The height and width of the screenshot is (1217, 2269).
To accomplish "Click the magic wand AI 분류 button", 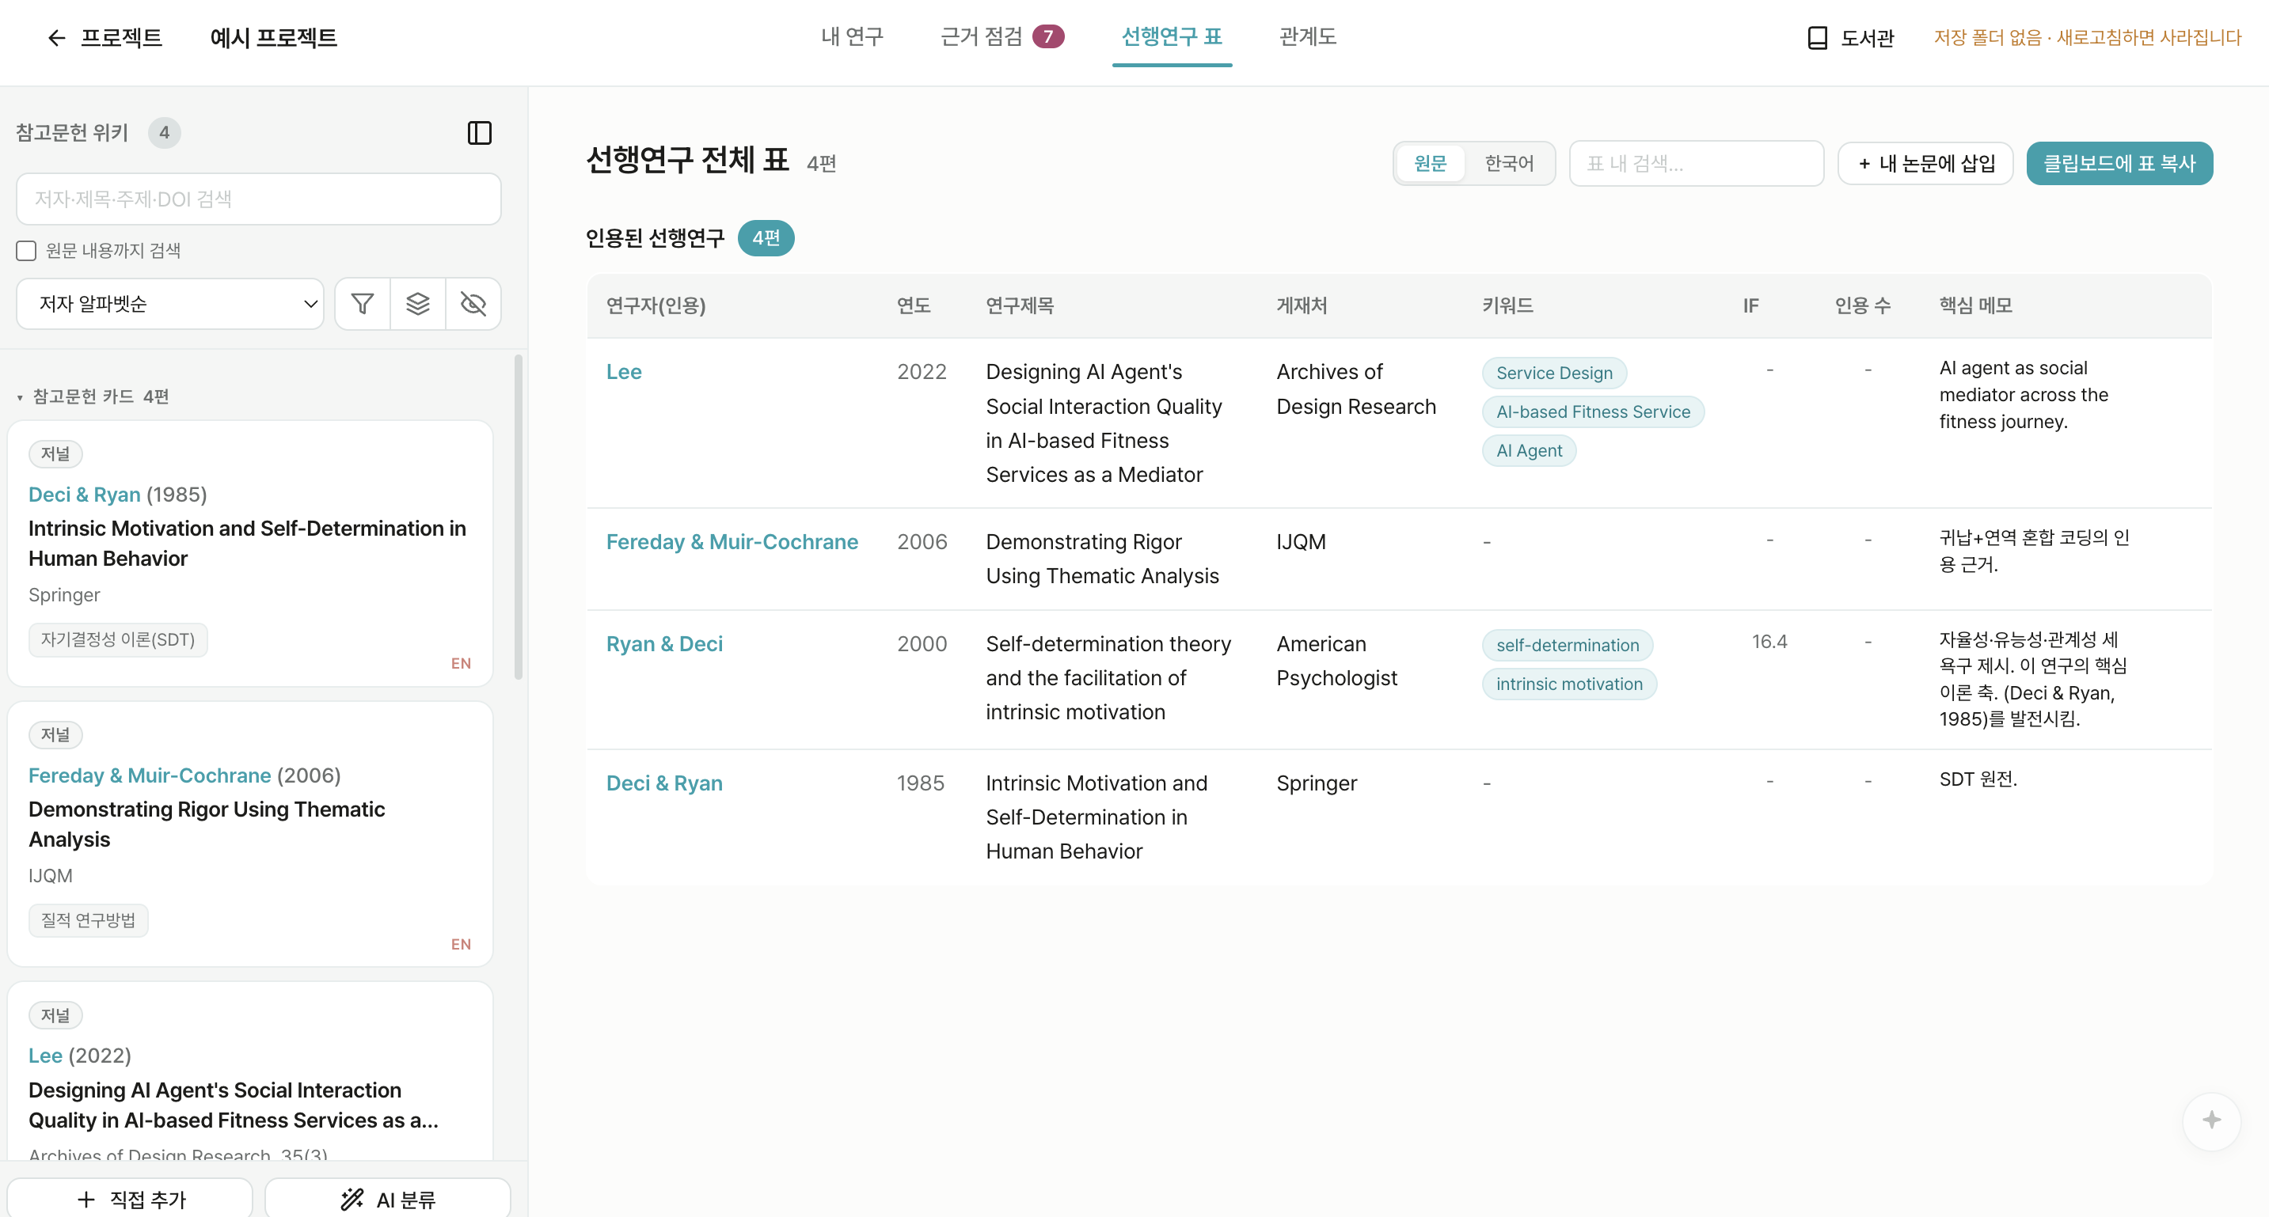I will click(x=388, y=1199).
